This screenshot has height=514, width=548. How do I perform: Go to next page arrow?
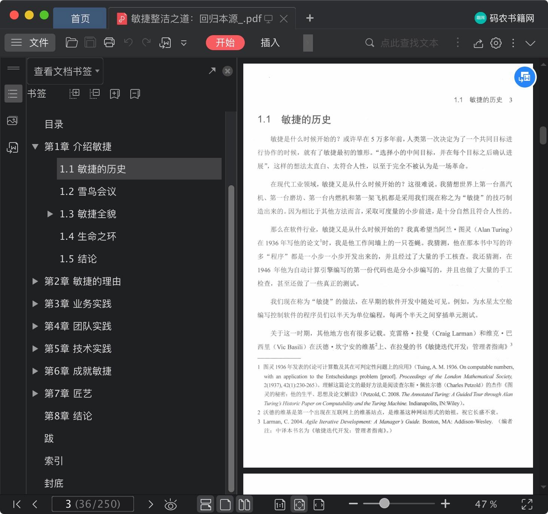pos(150,504)
